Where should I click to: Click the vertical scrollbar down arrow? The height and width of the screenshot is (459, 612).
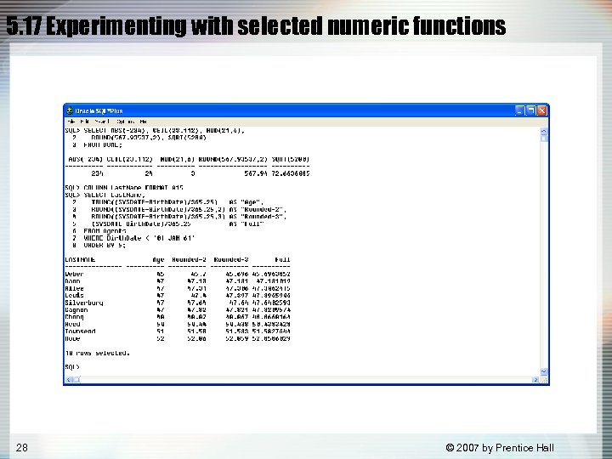pos(544,371)
